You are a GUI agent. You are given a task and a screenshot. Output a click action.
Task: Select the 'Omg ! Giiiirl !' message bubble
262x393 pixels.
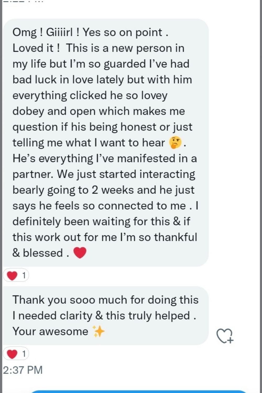click(106, 143)
